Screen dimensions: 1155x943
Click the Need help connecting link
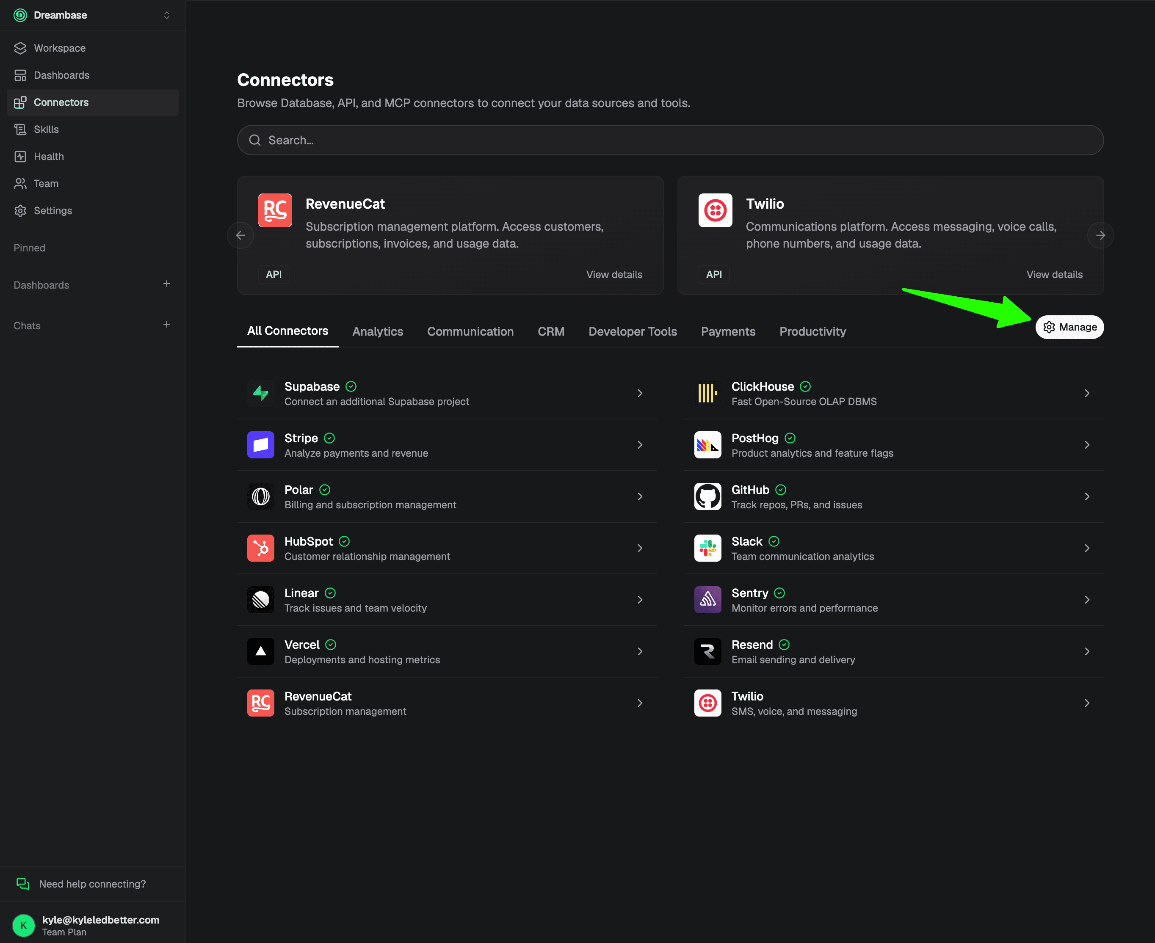tap(92, 884)
